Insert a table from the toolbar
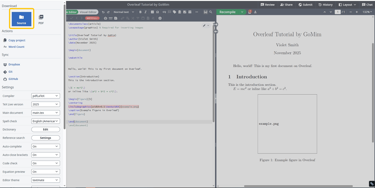This screenshot has height=188, width=375. coord(190,12)
